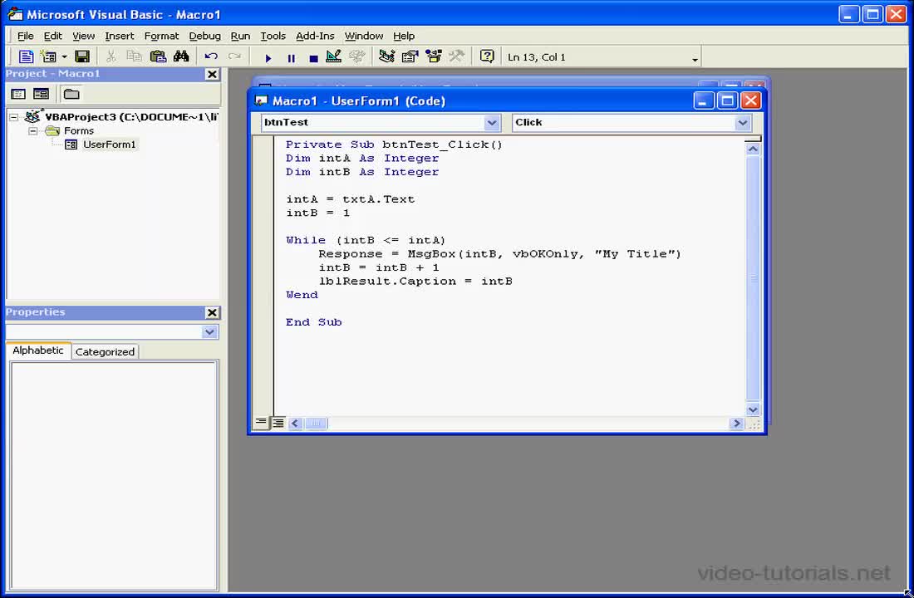Viewport: 914px width, 598px height.
Task: Run the btnTest_Click sub
Action: 268,57
